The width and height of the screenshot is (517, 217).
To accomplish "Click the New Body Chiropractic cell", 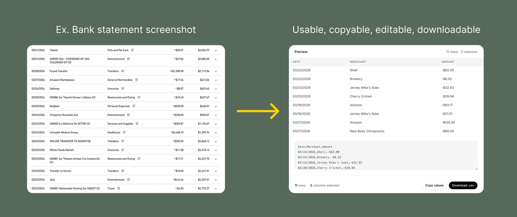I will (x=367, y=131).
